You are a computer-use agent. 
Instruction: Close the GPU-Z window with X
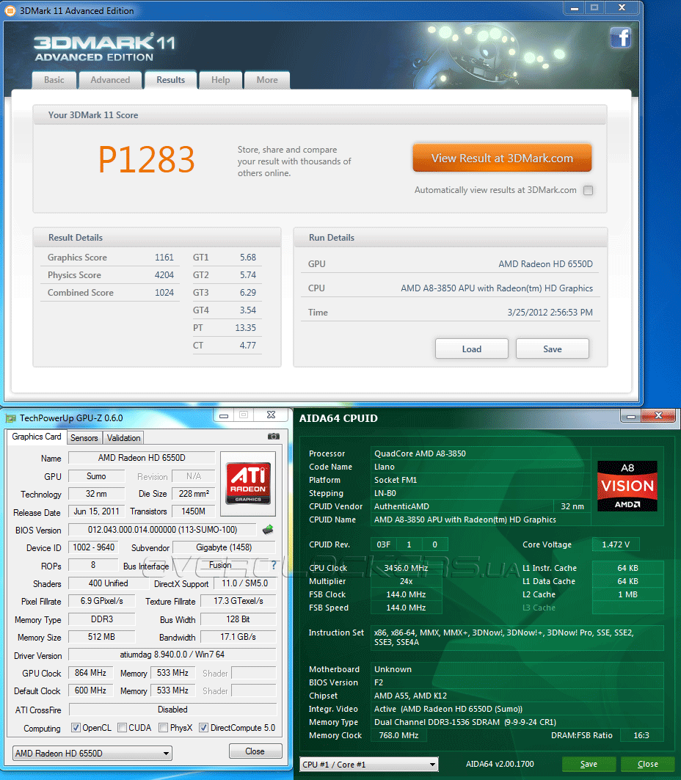point(271,415)
